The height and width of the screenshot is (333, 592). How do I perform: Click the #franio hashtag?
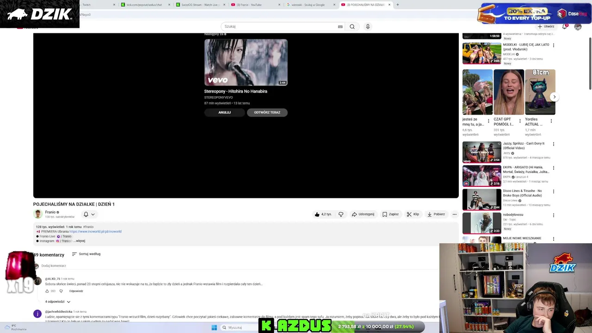coord(88,227)
